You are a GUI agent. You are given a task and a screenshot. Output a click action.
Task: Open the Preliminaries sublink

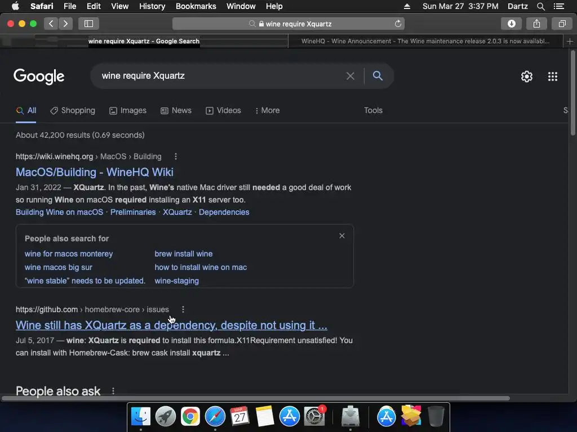point(133,212)
